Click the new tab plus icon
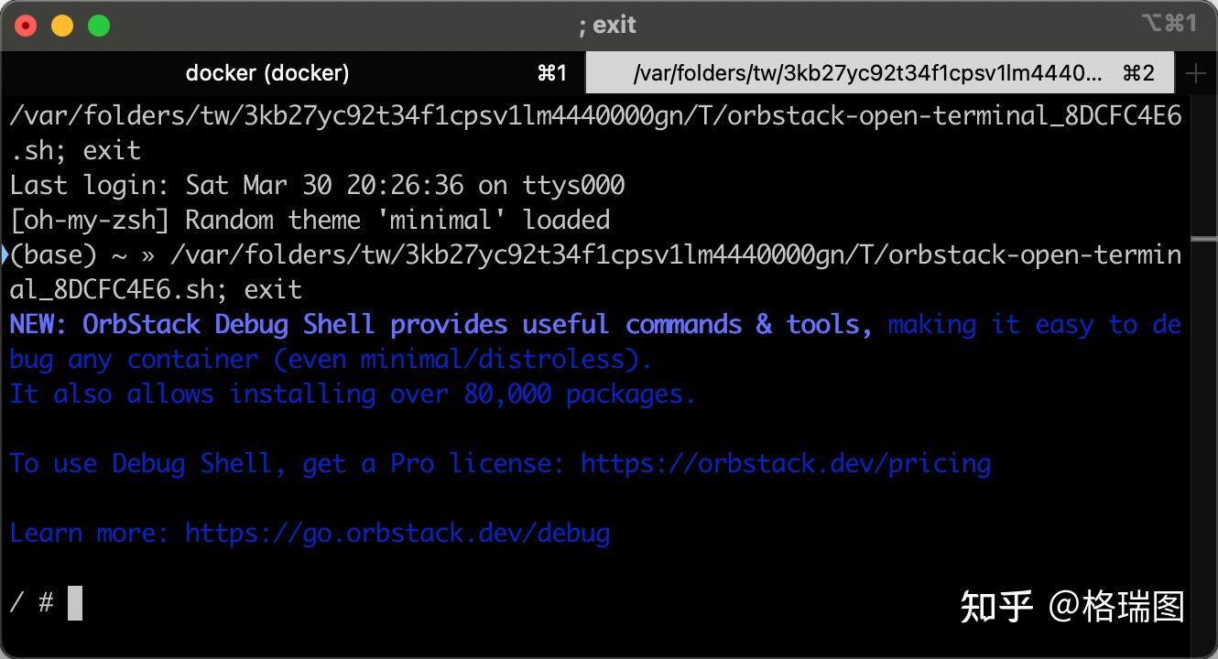The width and height of the screenshot is (1218, 659). click(x=1198, y=72)
